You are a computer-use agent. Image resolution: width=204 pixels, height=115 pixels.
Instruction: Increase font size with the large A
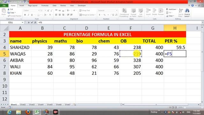coord(48,11)
